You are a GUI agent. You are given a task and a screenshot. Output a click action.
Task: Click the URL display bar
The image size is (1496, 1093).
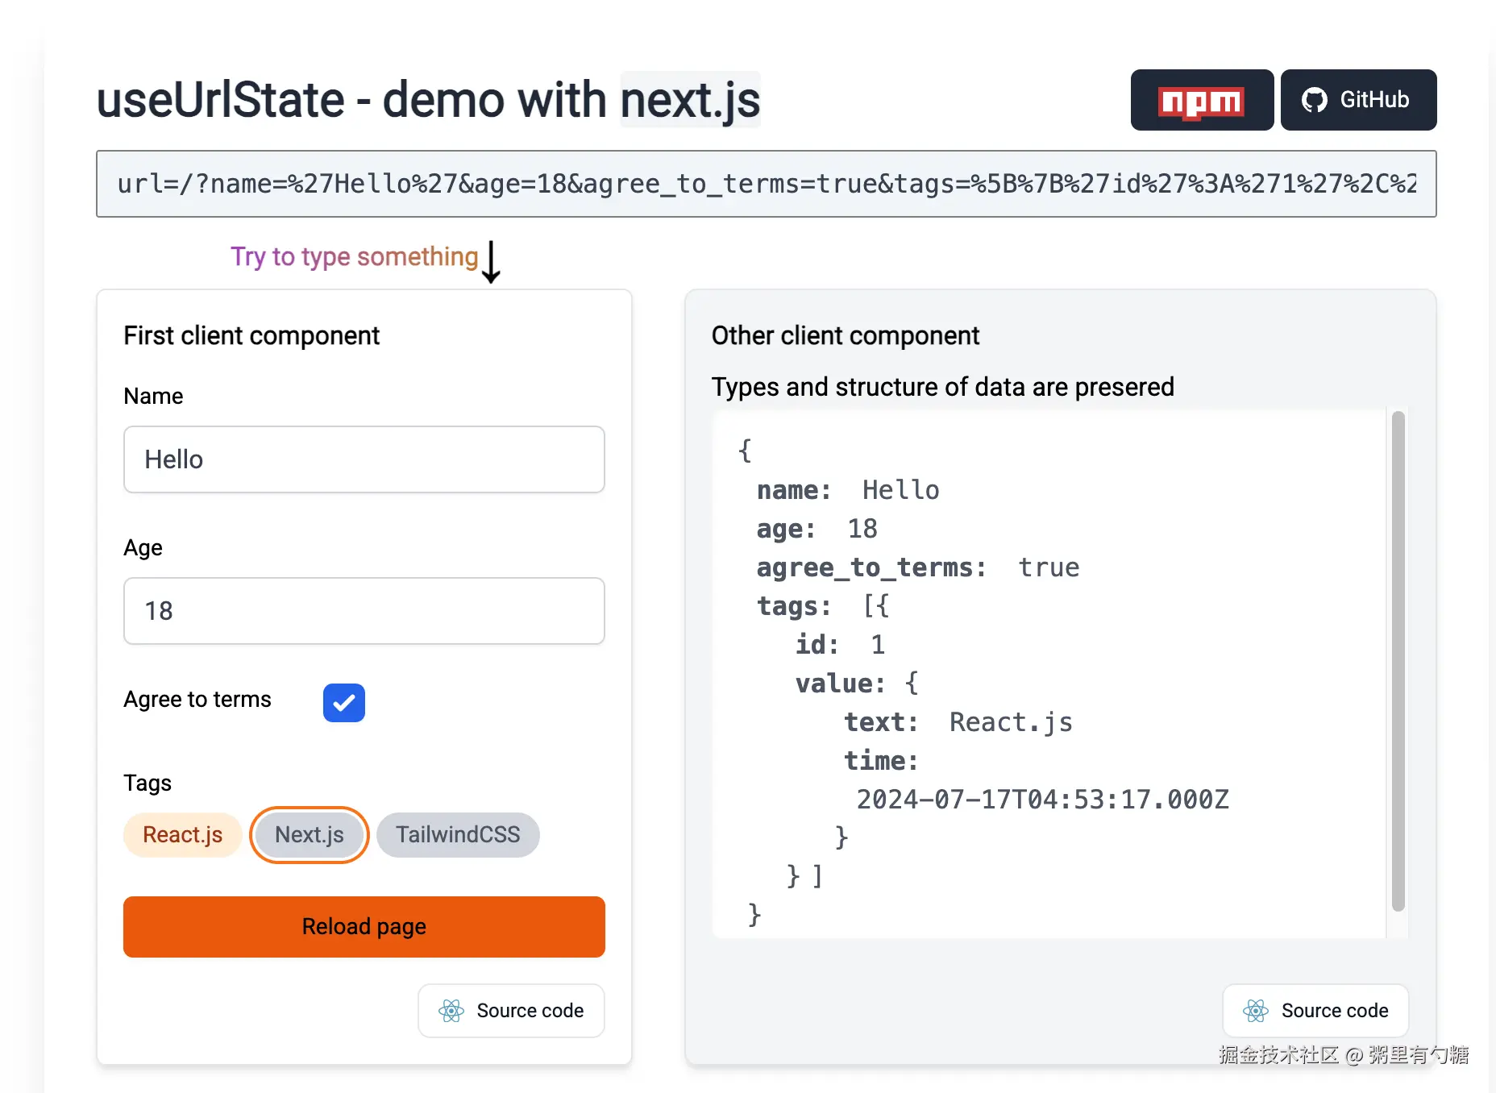(x=766, y=184)
